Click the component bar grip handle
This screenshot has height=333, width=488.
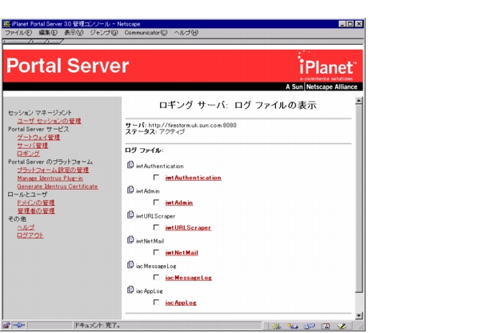266,326
